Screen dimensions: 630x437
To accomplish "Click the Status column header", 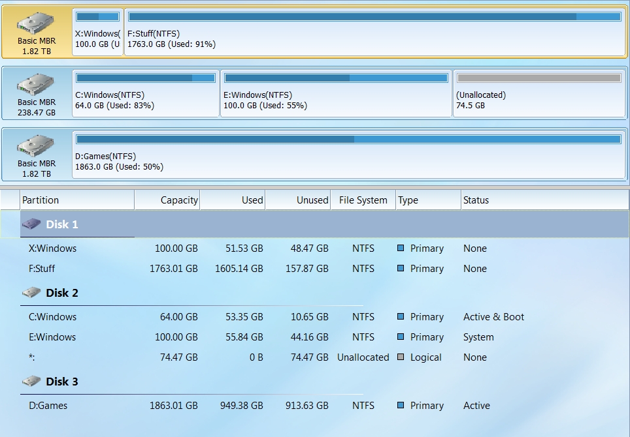I will pos(545,200).
